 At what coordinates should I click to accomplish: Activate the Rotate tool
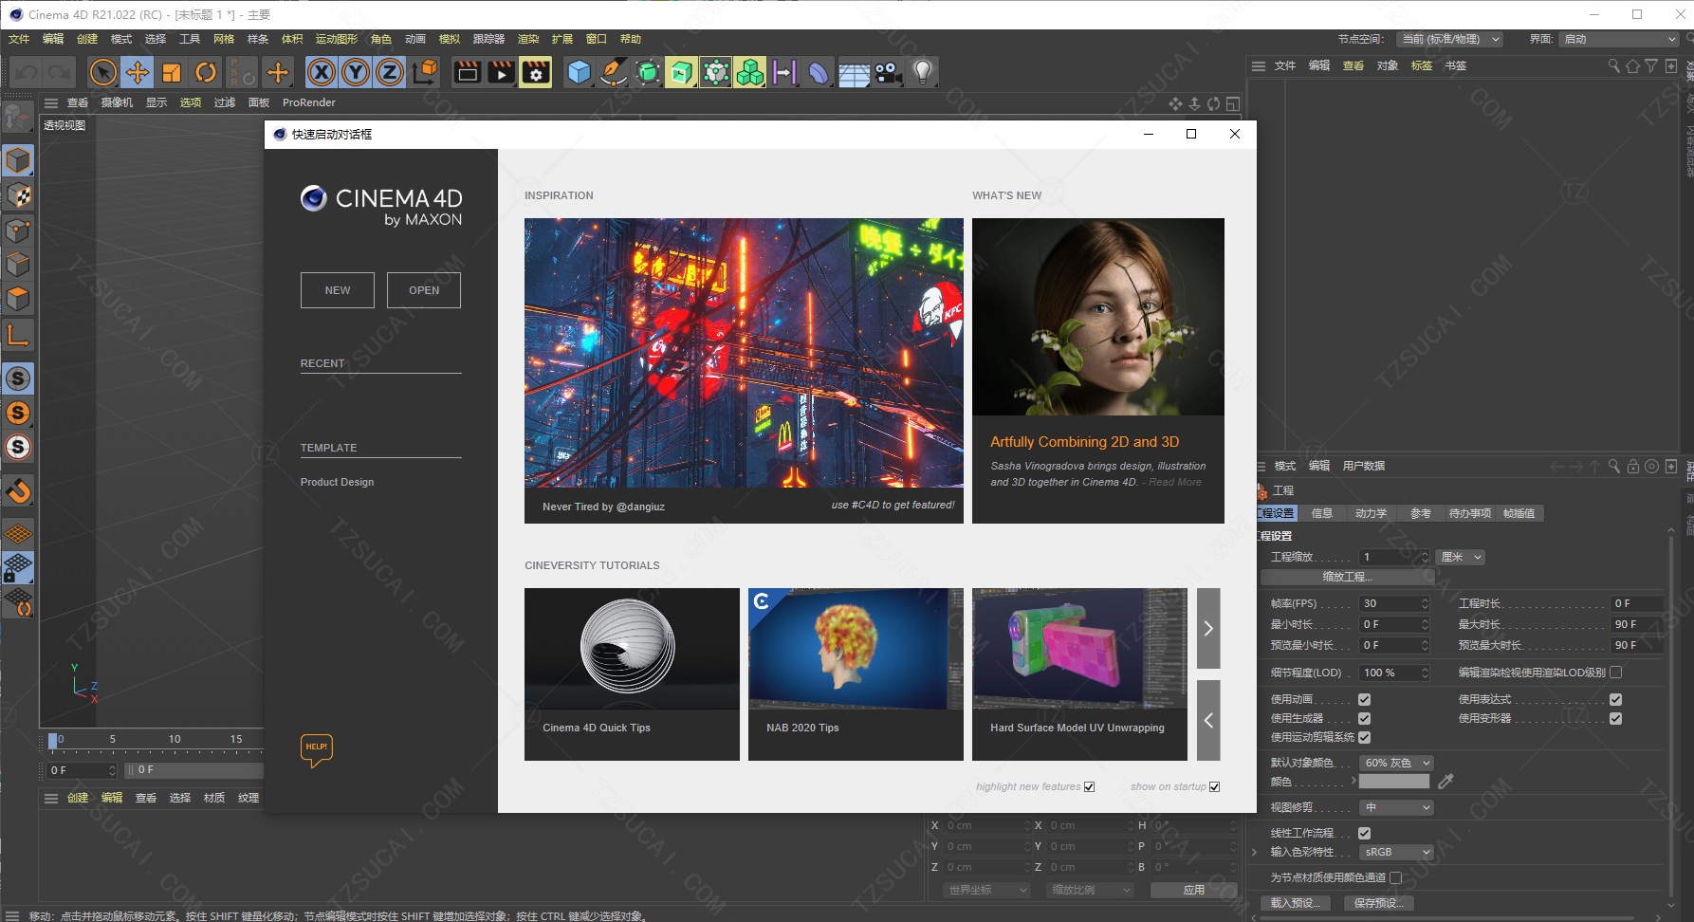[x=206, y=72]
